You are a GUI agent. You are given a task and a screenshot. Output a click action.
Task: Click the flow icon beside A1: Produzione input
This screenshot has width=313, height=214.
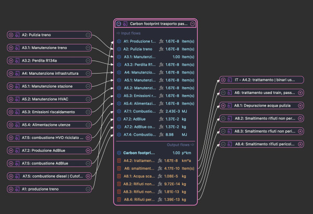point(119,41)
